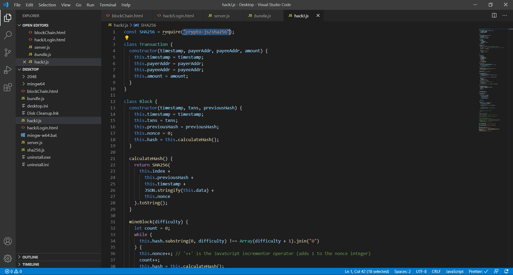The width and height of the screenshot is (513, 275).
Task: Open the Search view in activity bar
Action: tap(8, 35)
